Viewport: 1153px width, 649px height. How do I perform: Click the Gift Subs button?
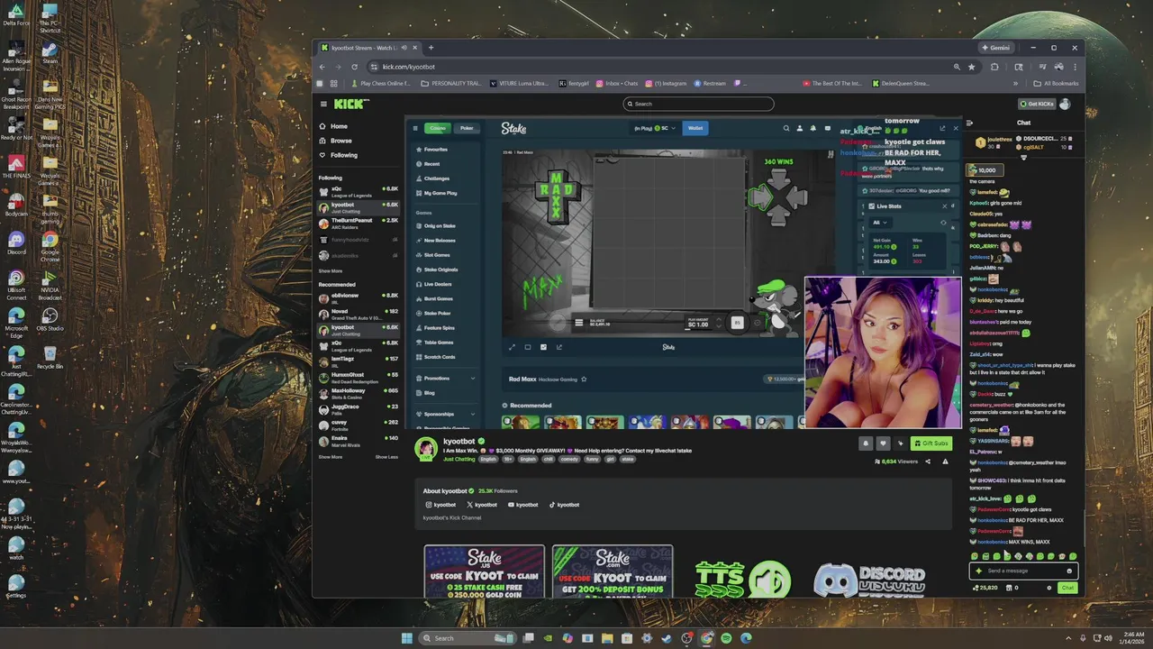[931, 443]
